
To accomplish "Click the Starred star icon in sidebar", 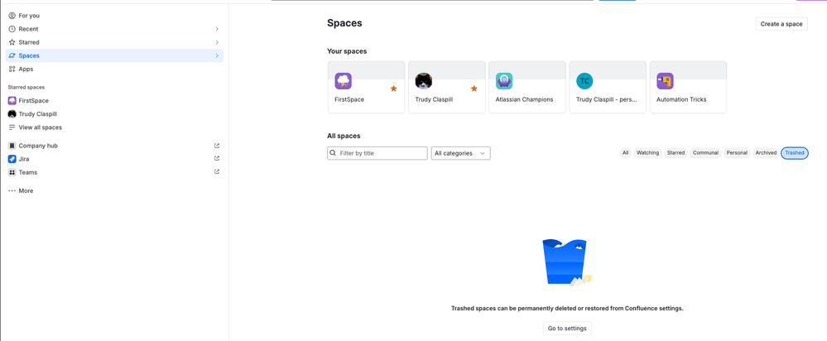I will point(12,42).
